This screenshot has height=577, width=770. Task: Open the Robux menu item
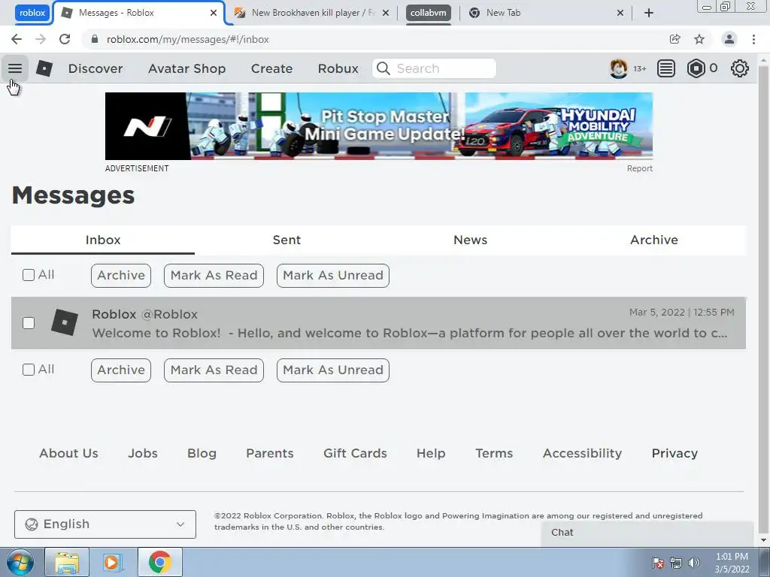pos(338,68)
